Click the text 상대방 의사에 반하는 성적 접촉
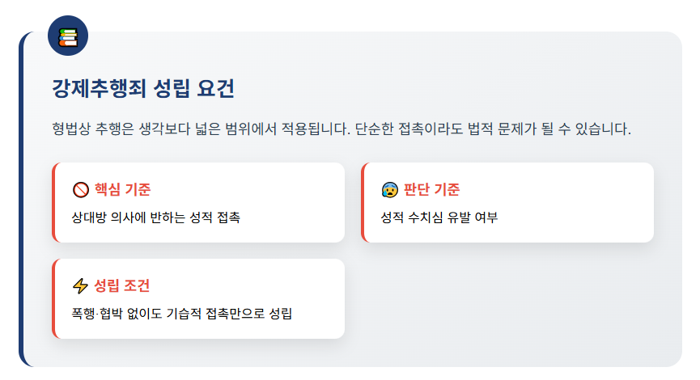The height and width of the screenshot is (380, 700). 156,217
